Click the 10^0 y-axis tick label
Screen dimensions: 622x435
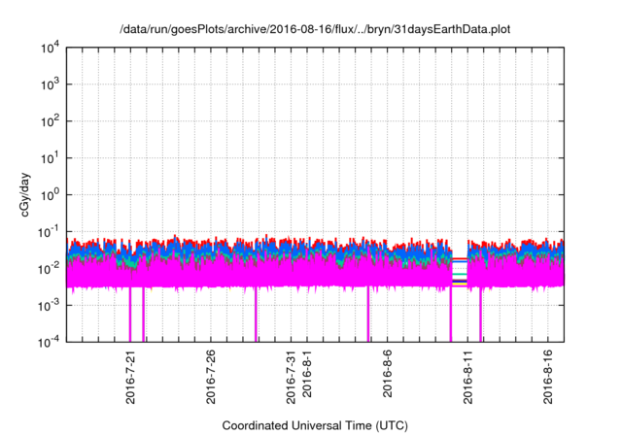pos(51,194)
